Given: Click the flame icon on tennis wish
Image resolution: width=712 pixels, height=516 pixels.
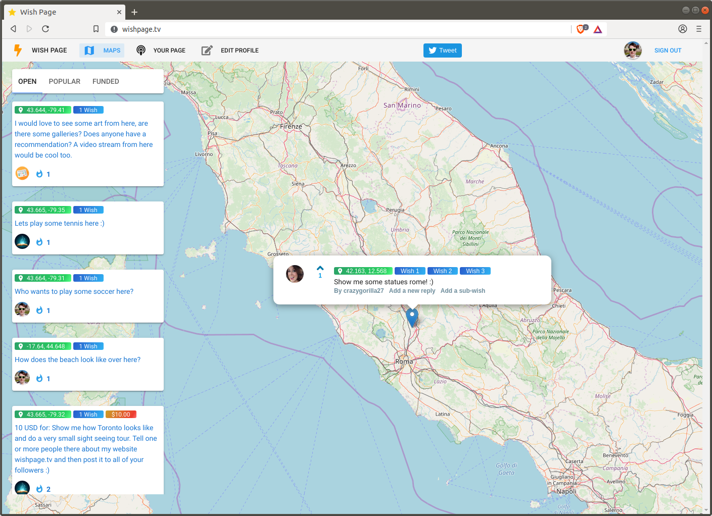Looking at the screenshot, I should 39,242.
